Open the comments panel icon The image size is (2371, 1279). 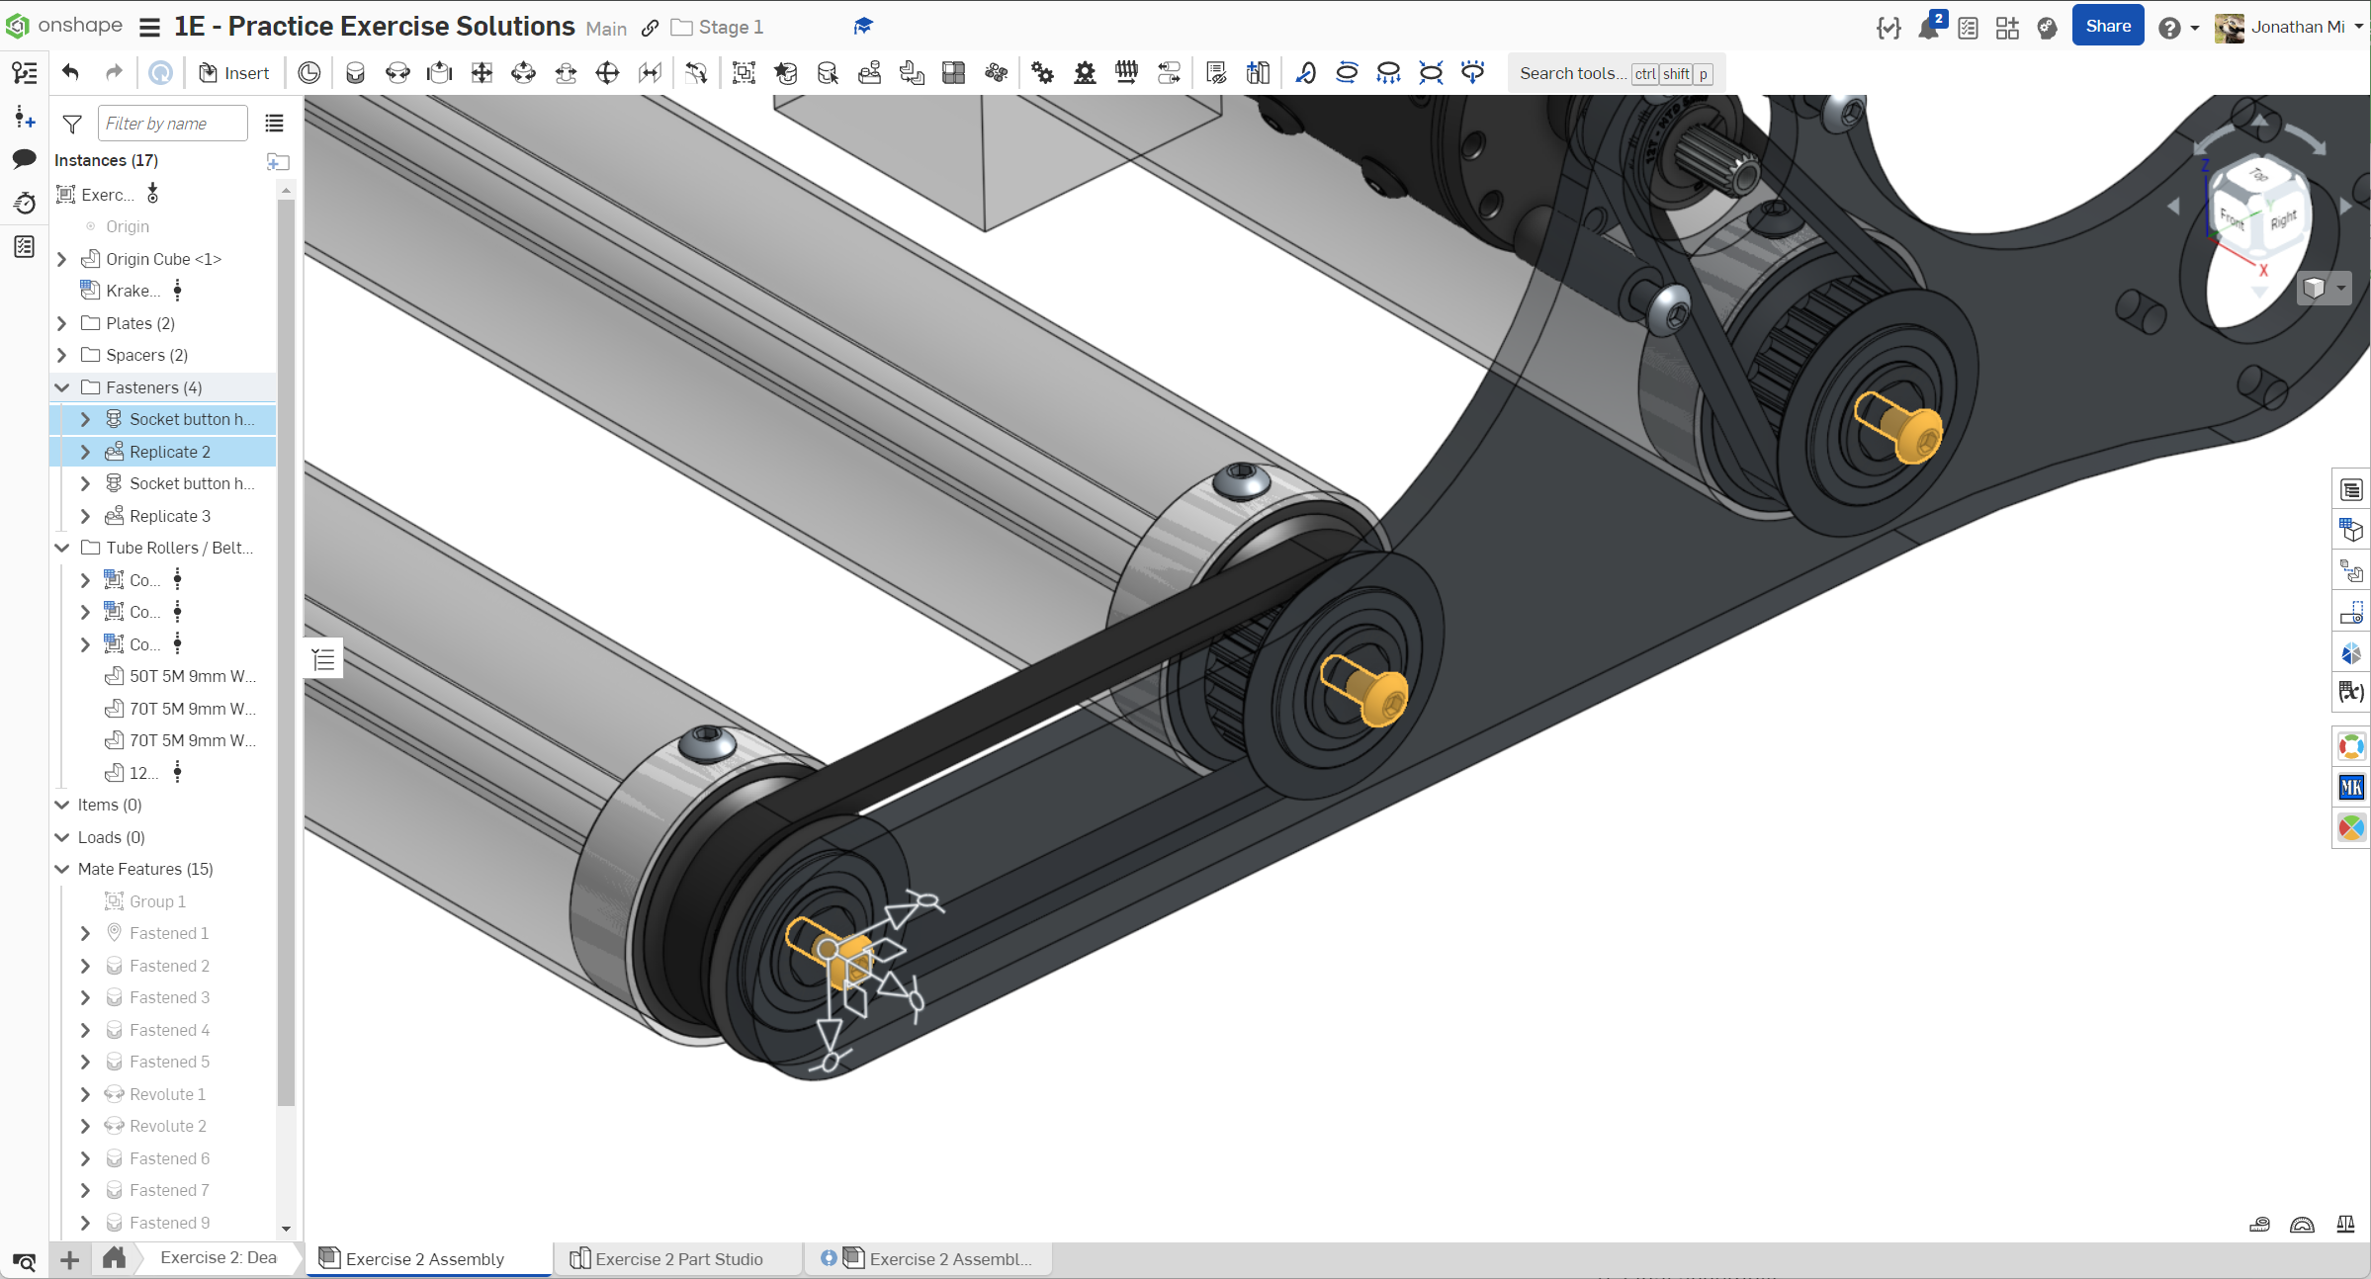pos(25,159)
